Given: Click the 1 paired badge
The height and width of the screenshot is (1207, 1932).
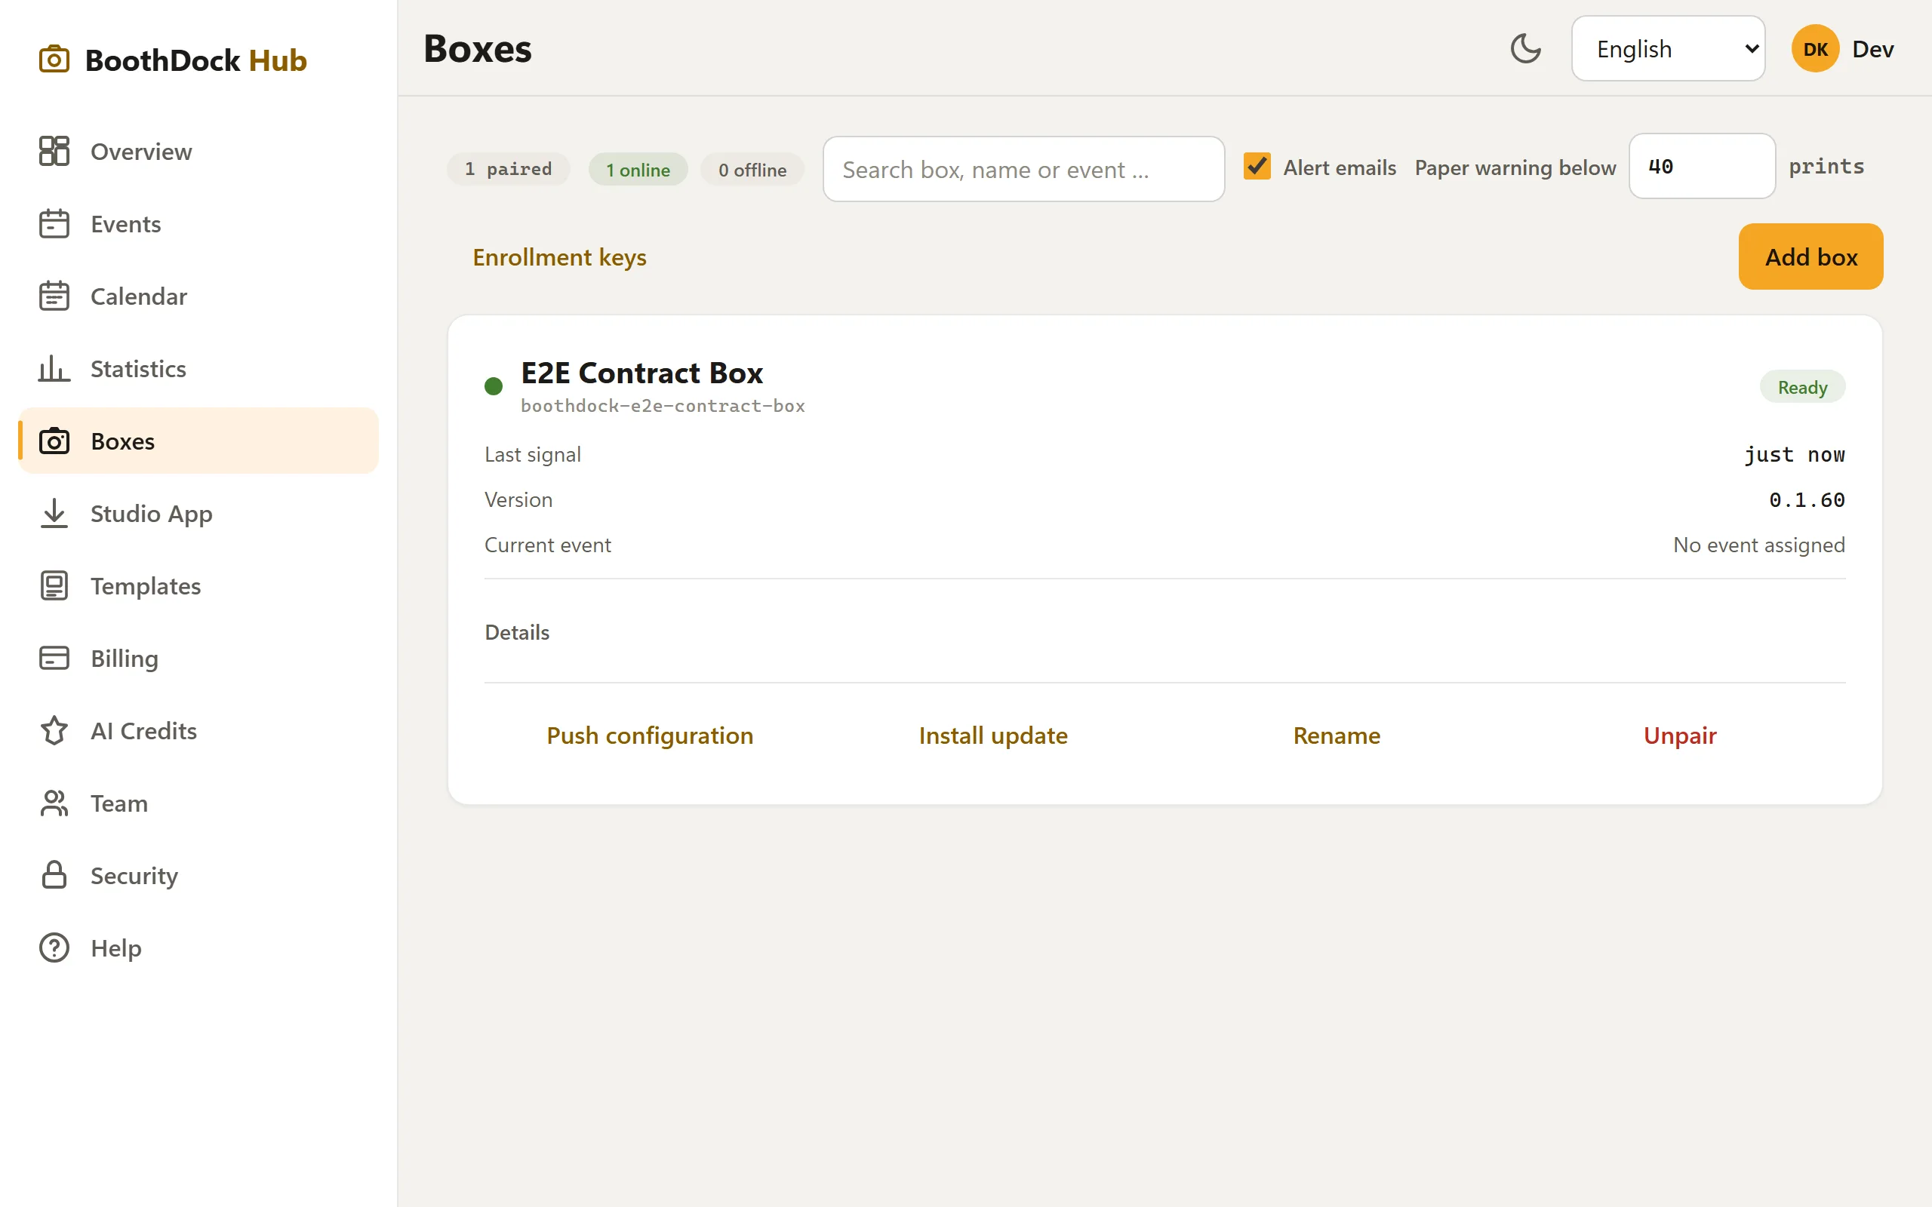Looking at the screenshot, I should (509, 169).
